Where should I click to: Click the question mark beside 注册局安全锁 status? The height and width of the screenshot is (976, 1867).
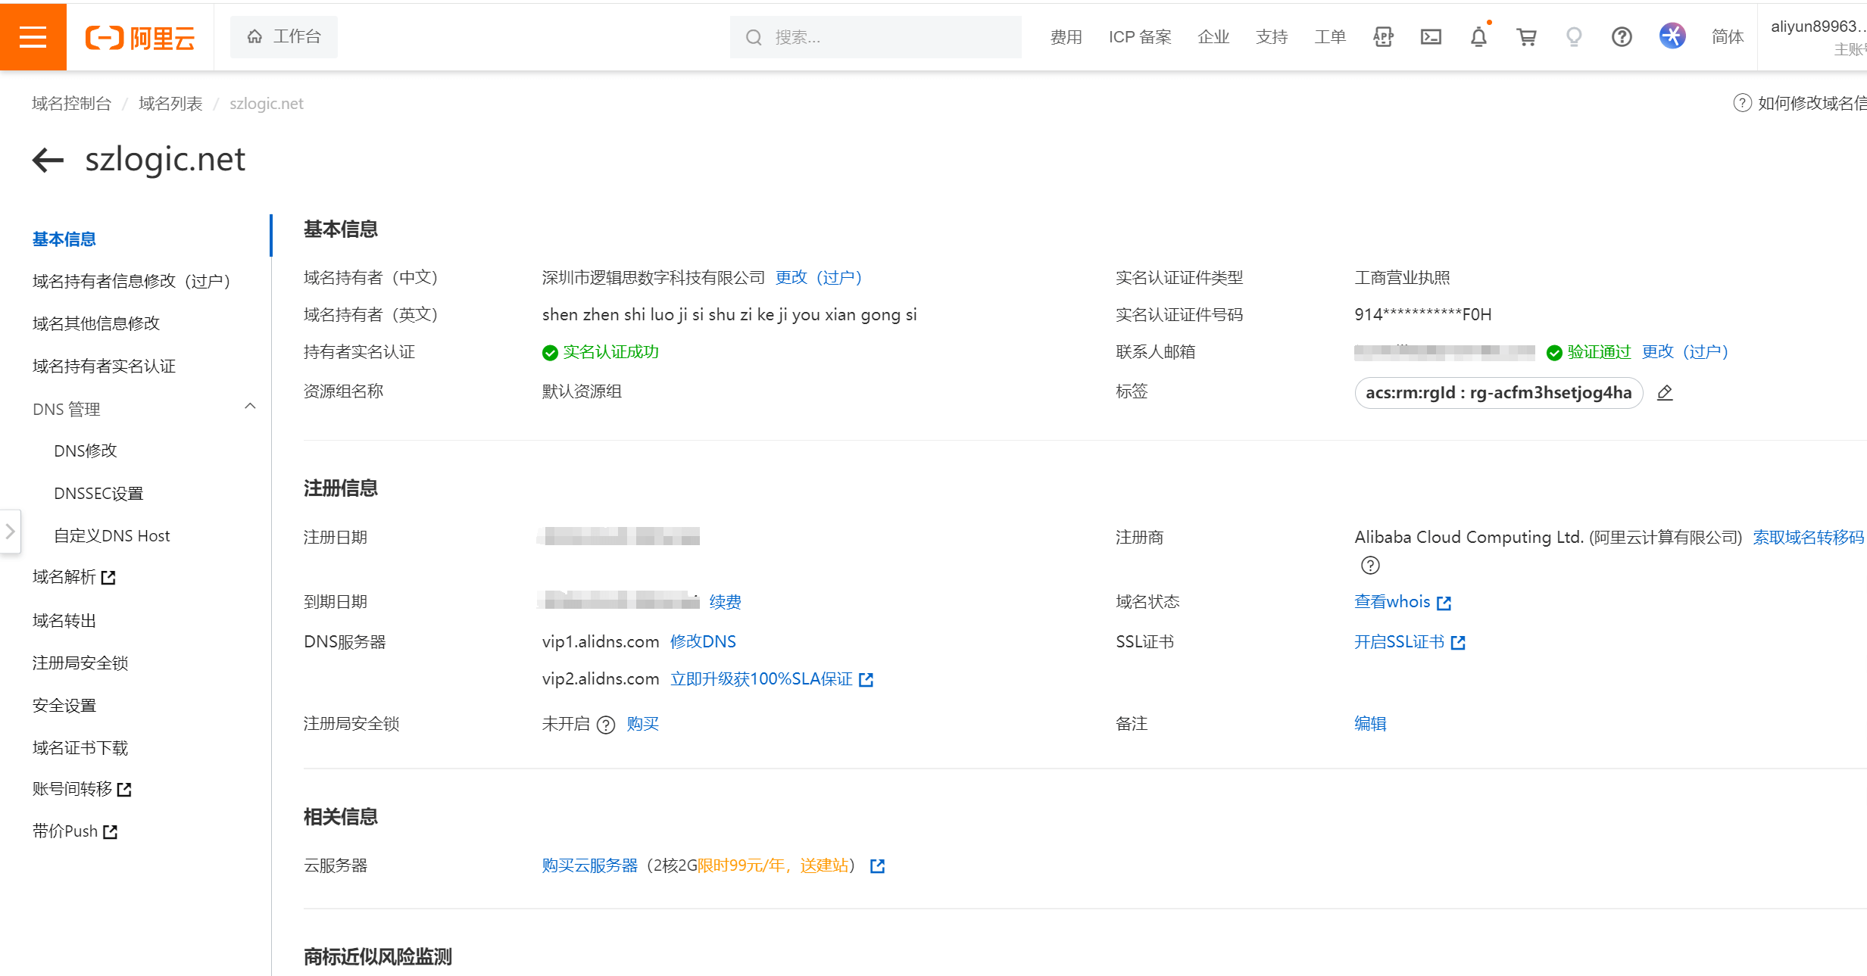605,725
